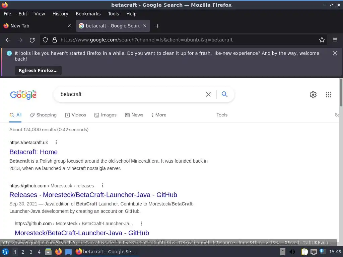Click the page vertical scrollbar

coord(341,93)
